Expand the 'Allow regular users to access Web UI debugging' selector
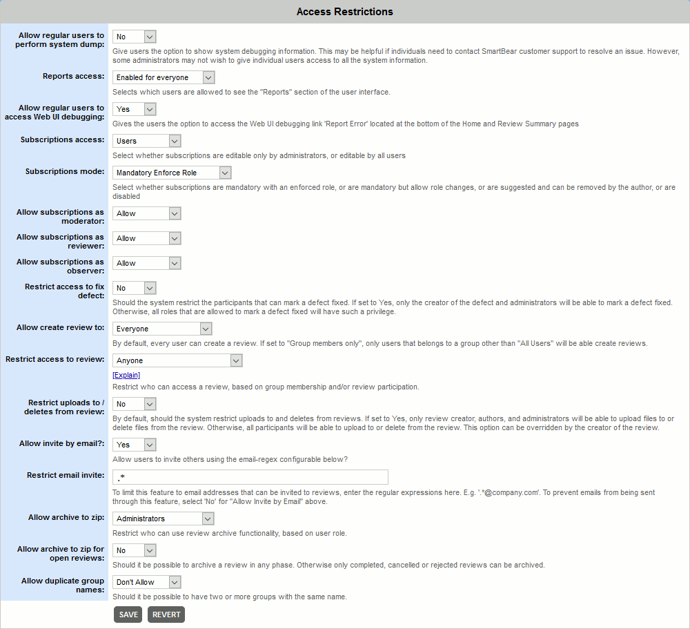This screenshot has width=690, height=629. (134, 108)
